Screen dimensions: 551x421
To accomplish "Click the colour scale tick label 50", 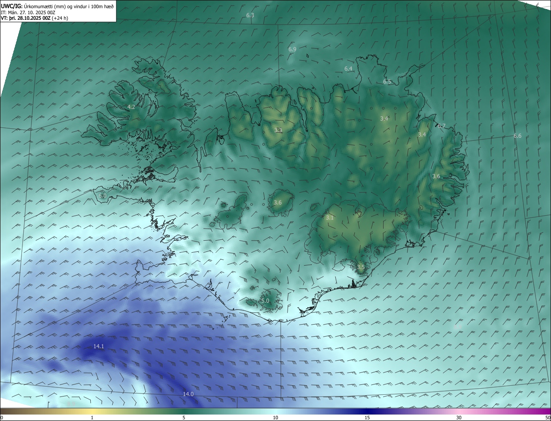I will coord(548,418).
